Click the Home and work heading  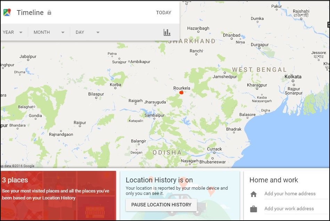coord(274,180)
